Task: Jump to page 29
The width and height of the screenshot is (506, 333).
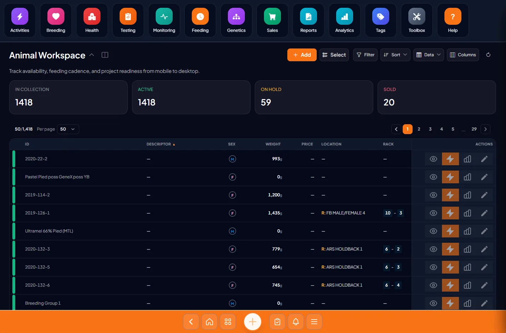Action: coord(474,129)
